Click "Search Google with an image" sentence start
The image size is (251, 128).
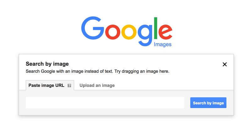click(47, 71)
